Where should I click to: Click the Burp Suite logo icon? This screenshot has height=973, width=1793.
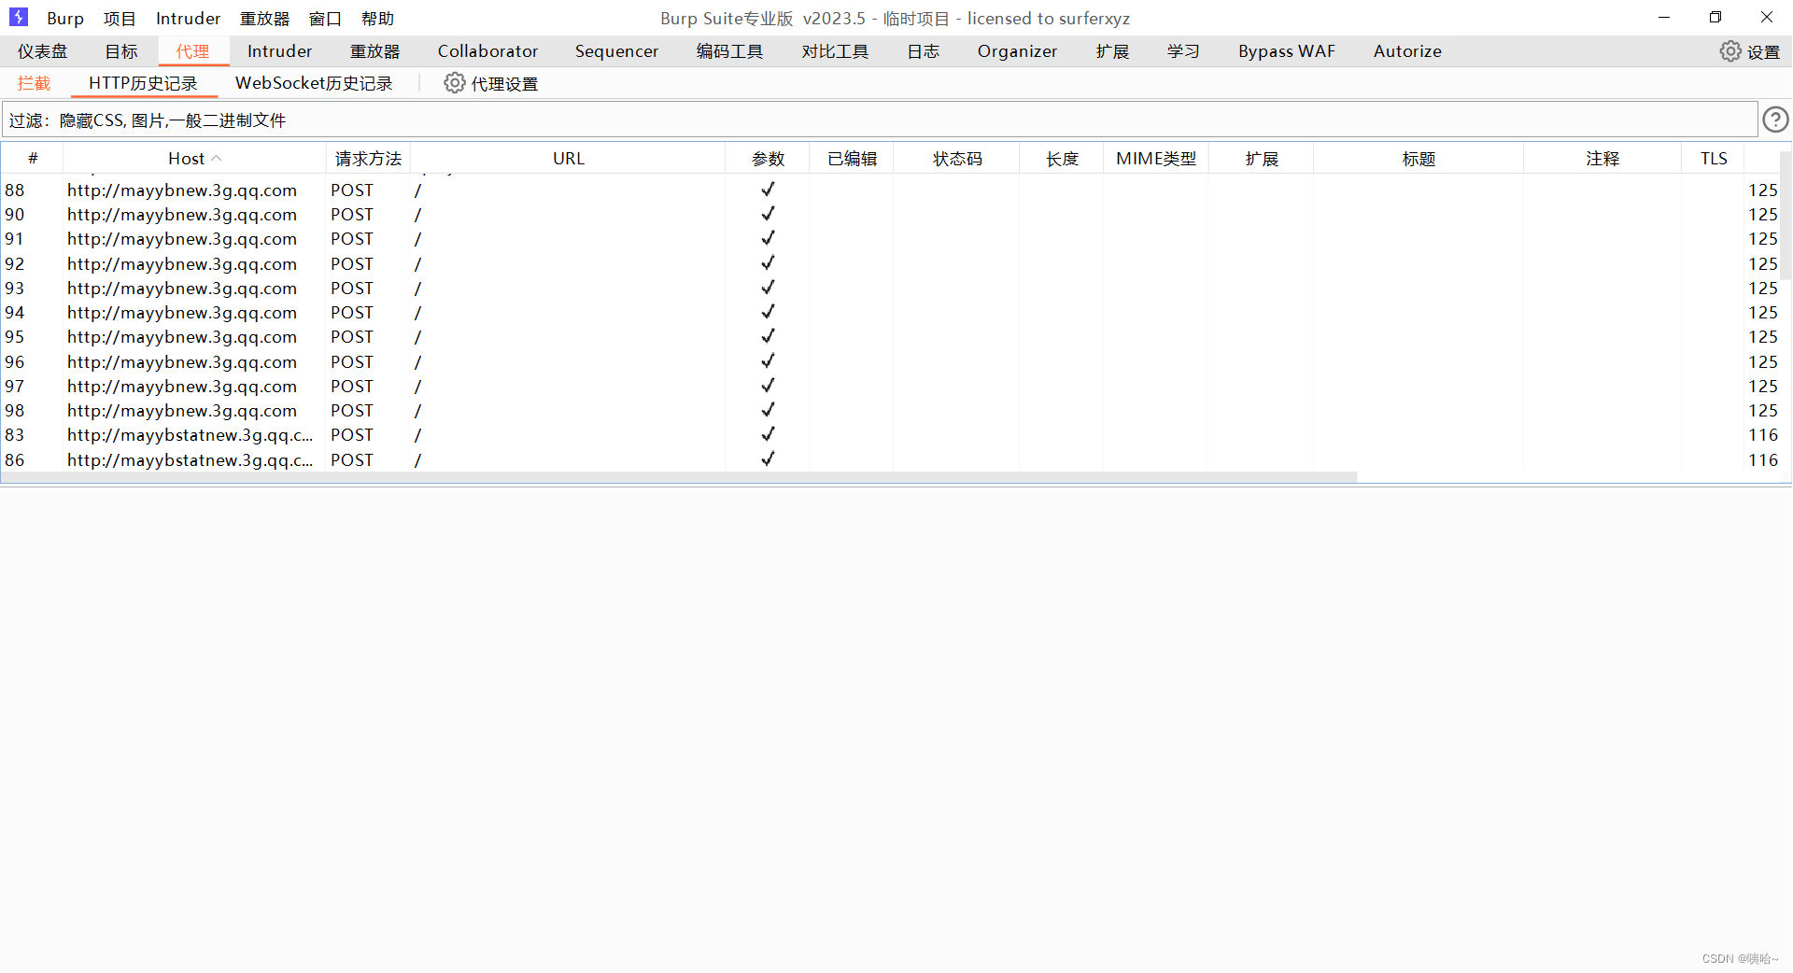tap(19, 18)
